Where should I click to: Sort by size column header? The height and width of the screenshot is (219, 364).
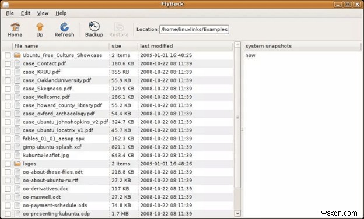tap(124, 46)
